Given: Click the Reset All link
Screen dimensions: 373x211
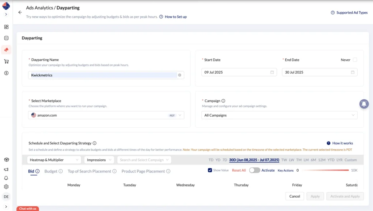Looking at the screenshot, I should pos(239,170).
